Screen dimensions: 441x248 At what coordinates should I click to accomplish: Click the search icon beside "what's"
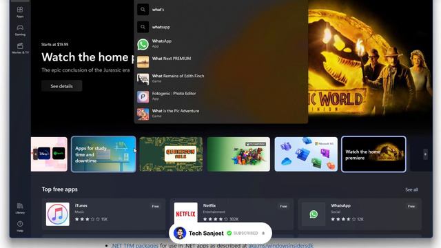tap(143, 10)
